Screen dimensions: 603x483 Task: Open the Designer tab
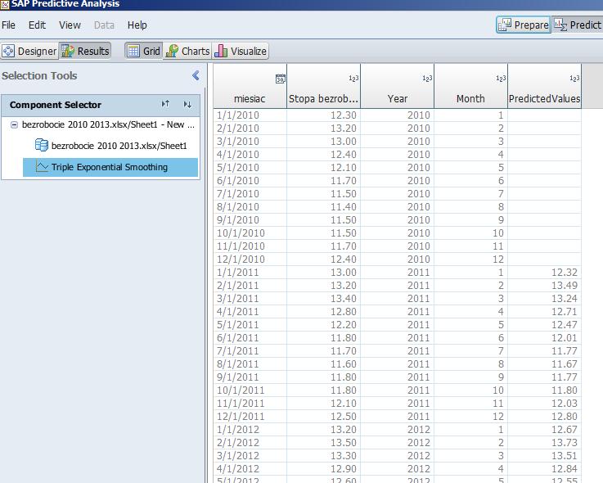29,51
